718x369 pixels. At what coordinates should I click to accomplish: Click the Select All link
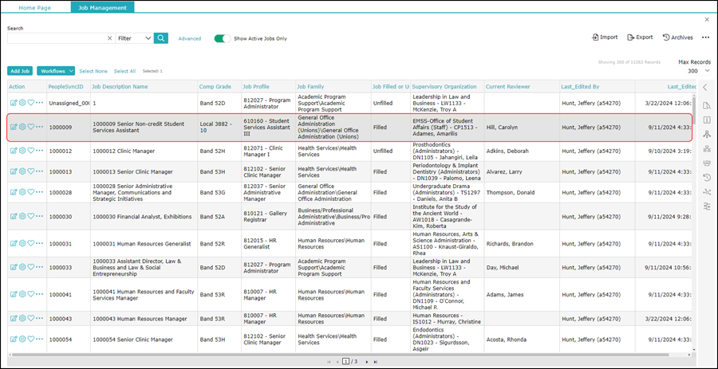click(124, 71)
